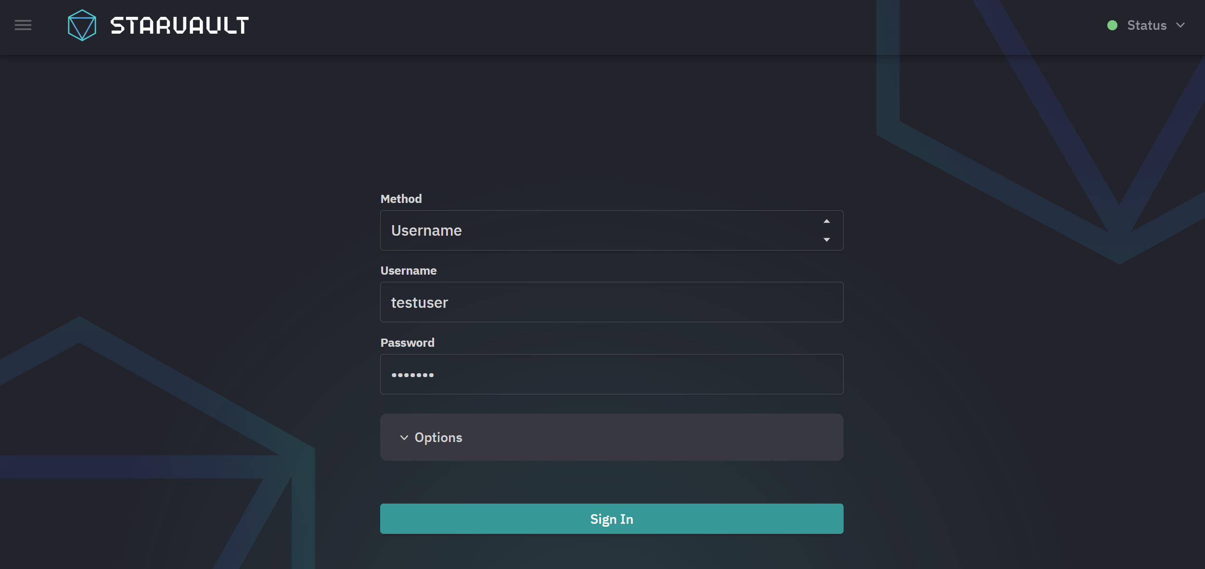Viewport: 1205px width, 569px height.
Task: Click the "Password" field label
Action: [x=407, y=342]
